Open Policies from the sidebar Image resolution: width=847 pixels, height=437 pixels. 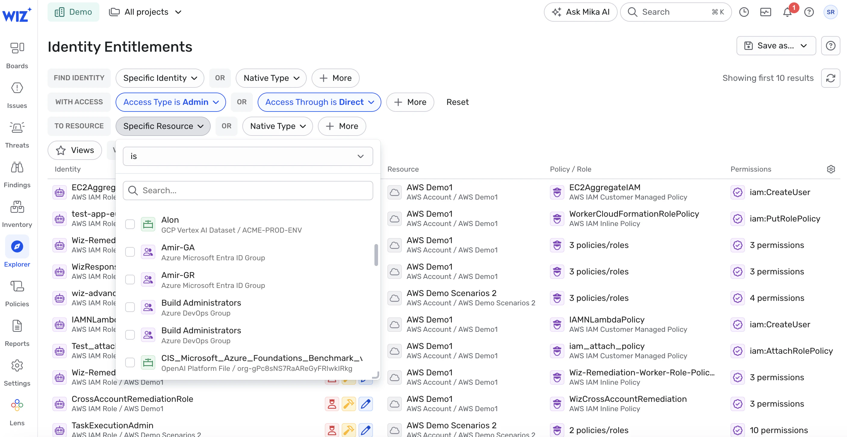click(17, 294)
